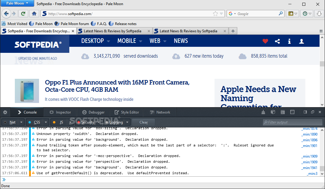Bookmark this page with the star icon
This screenshot has height=189, width=325.
pyautogui.click(x=215, y=14)
